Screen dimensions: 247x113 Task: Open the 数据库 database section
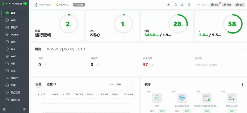pyautogui.click(x=15, y=27)
